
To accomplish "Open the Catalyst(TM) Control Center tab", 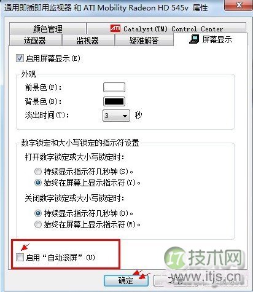I will coord(166,29).
